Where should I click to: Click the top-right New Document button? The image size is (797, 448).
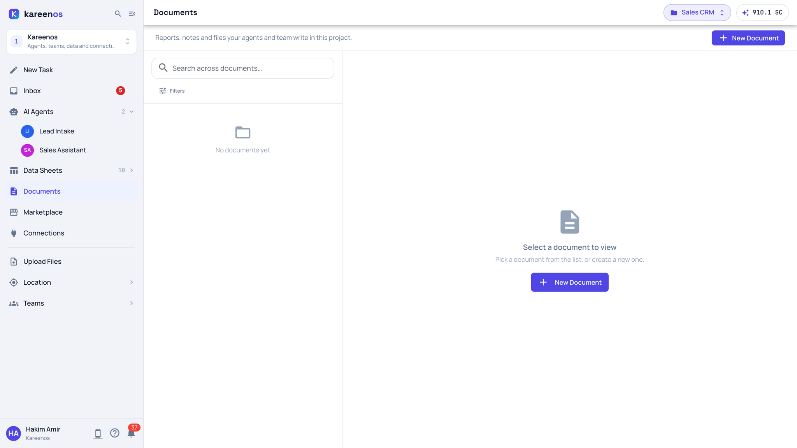(x=748, y=38)
